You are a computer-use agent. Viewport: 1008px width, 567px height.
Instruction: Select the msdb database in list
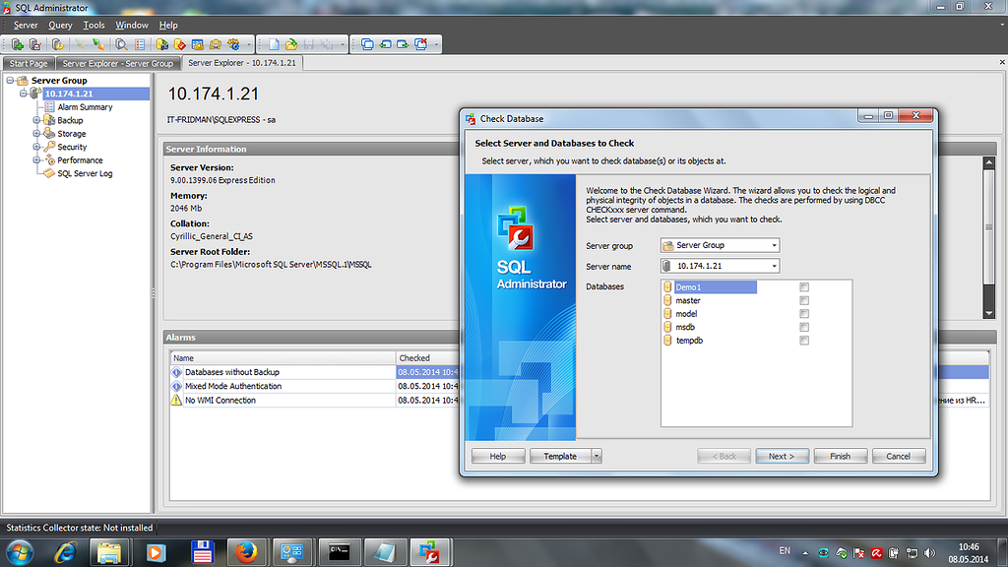click(685, 327)
